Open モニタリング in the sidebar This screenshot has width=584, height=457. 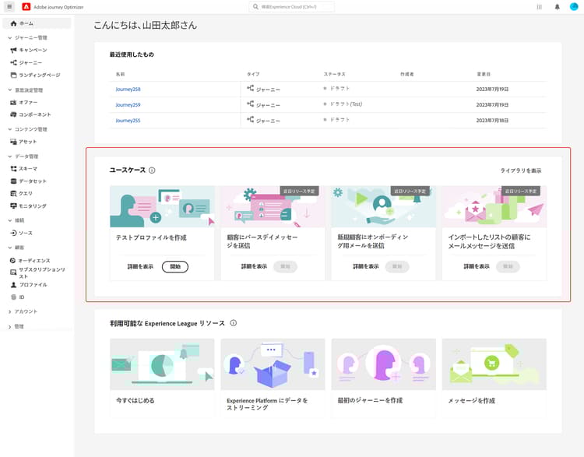pyautogui.click(x=28, y=206)
